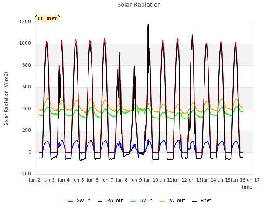
Task: Click the orange LW_out legend color marker
Action: (x=162, y=201)
